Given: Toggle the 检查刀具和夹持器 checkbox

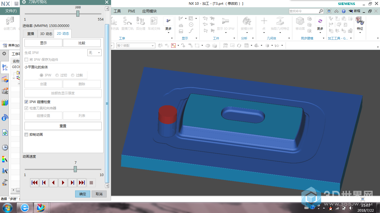Looking at the screenshot, I should pos(26,108).
